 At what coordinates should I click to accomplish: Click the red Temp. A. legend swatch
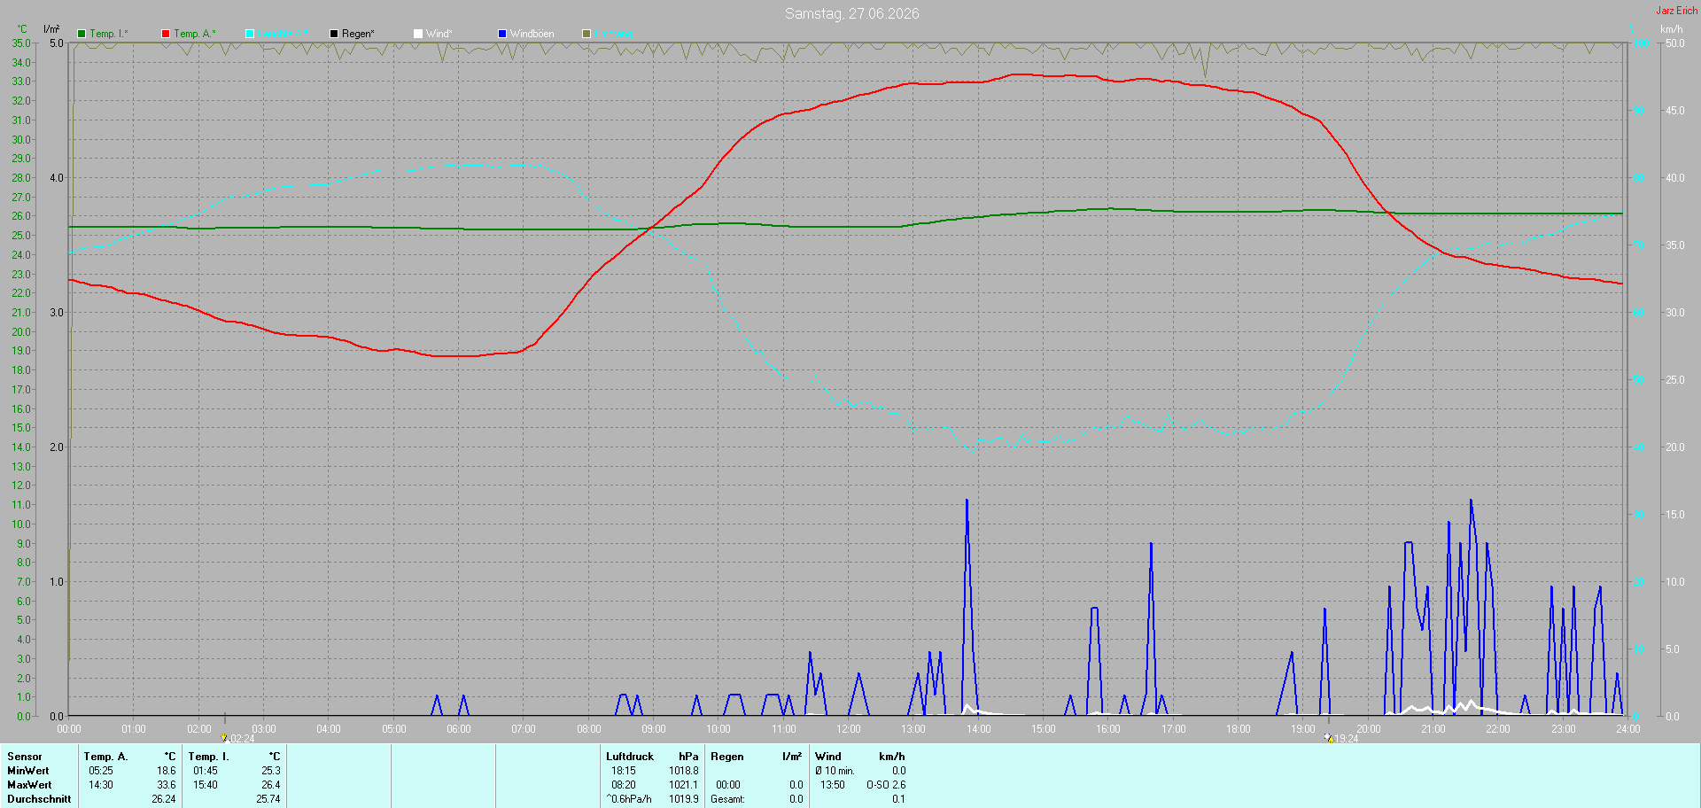pyautogui.click(x=166, y=34)
